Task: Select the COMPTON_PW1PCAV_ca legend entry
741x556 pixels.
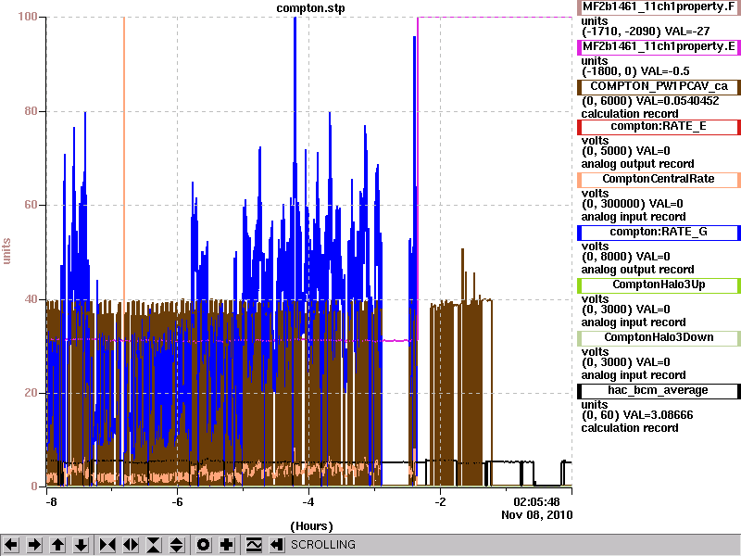Action: (x=659, y=86)
